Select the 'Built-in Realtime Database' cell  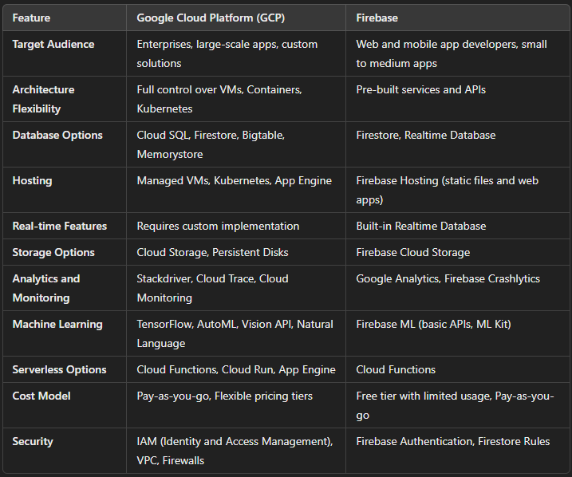point(420,226)
